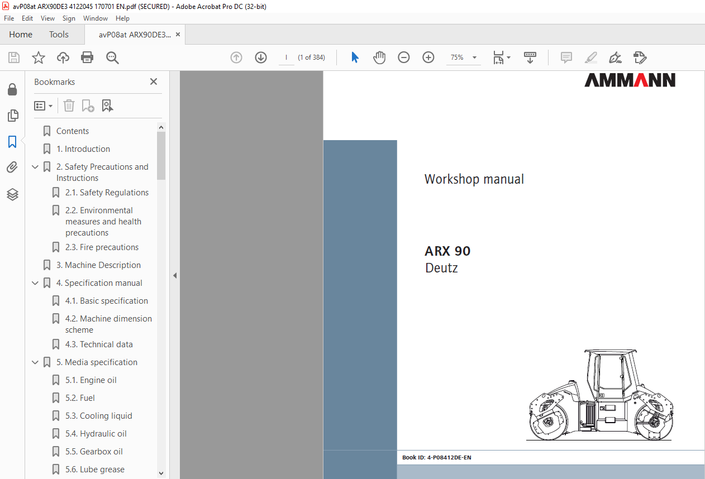705x479 pixels.
Task: Select 5.6. Lube grease bookmark
Action: pos(95,470)
